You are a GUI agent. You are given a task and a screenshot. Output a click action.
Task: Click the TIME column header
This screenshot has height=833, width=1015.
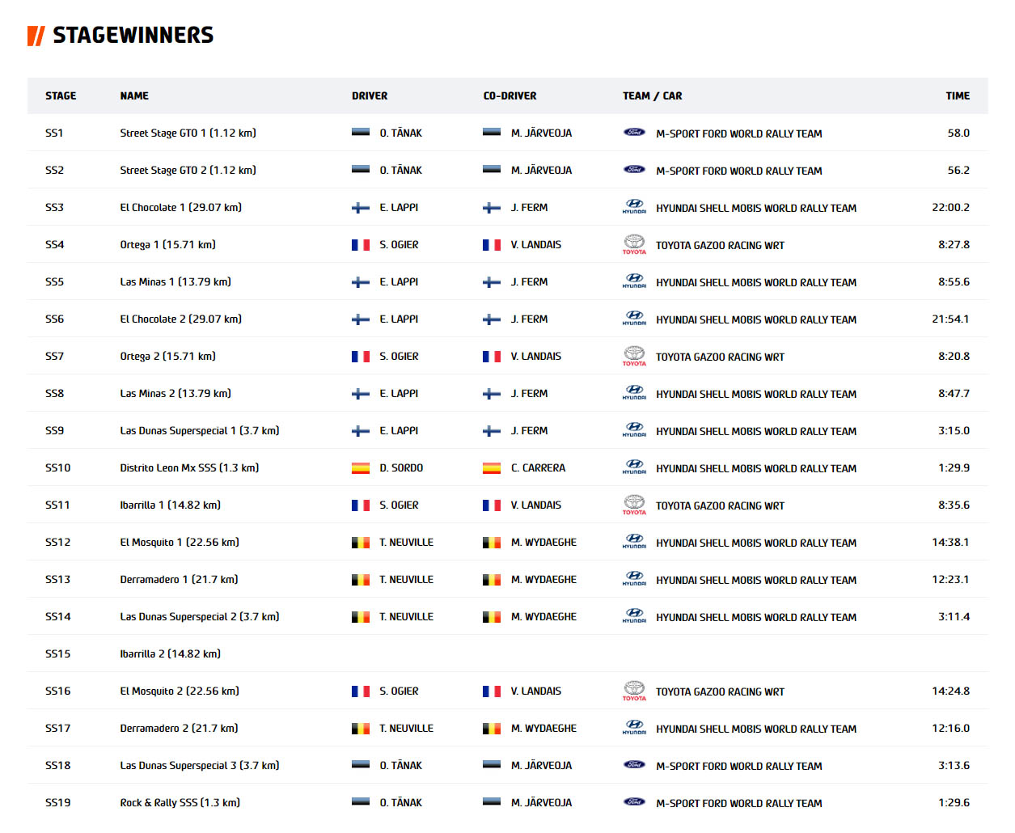click(958, 95)
